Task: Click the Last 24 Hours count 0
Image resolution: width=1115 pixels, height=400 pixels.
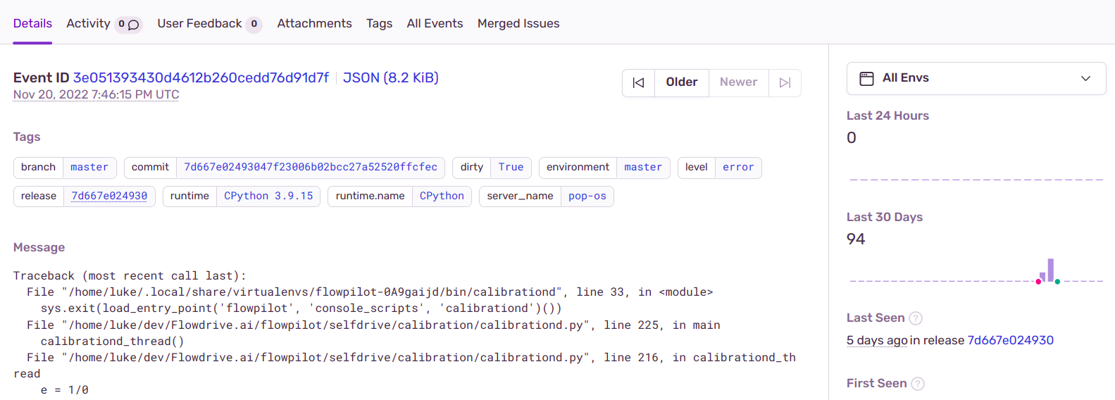Action: (852, 138)
